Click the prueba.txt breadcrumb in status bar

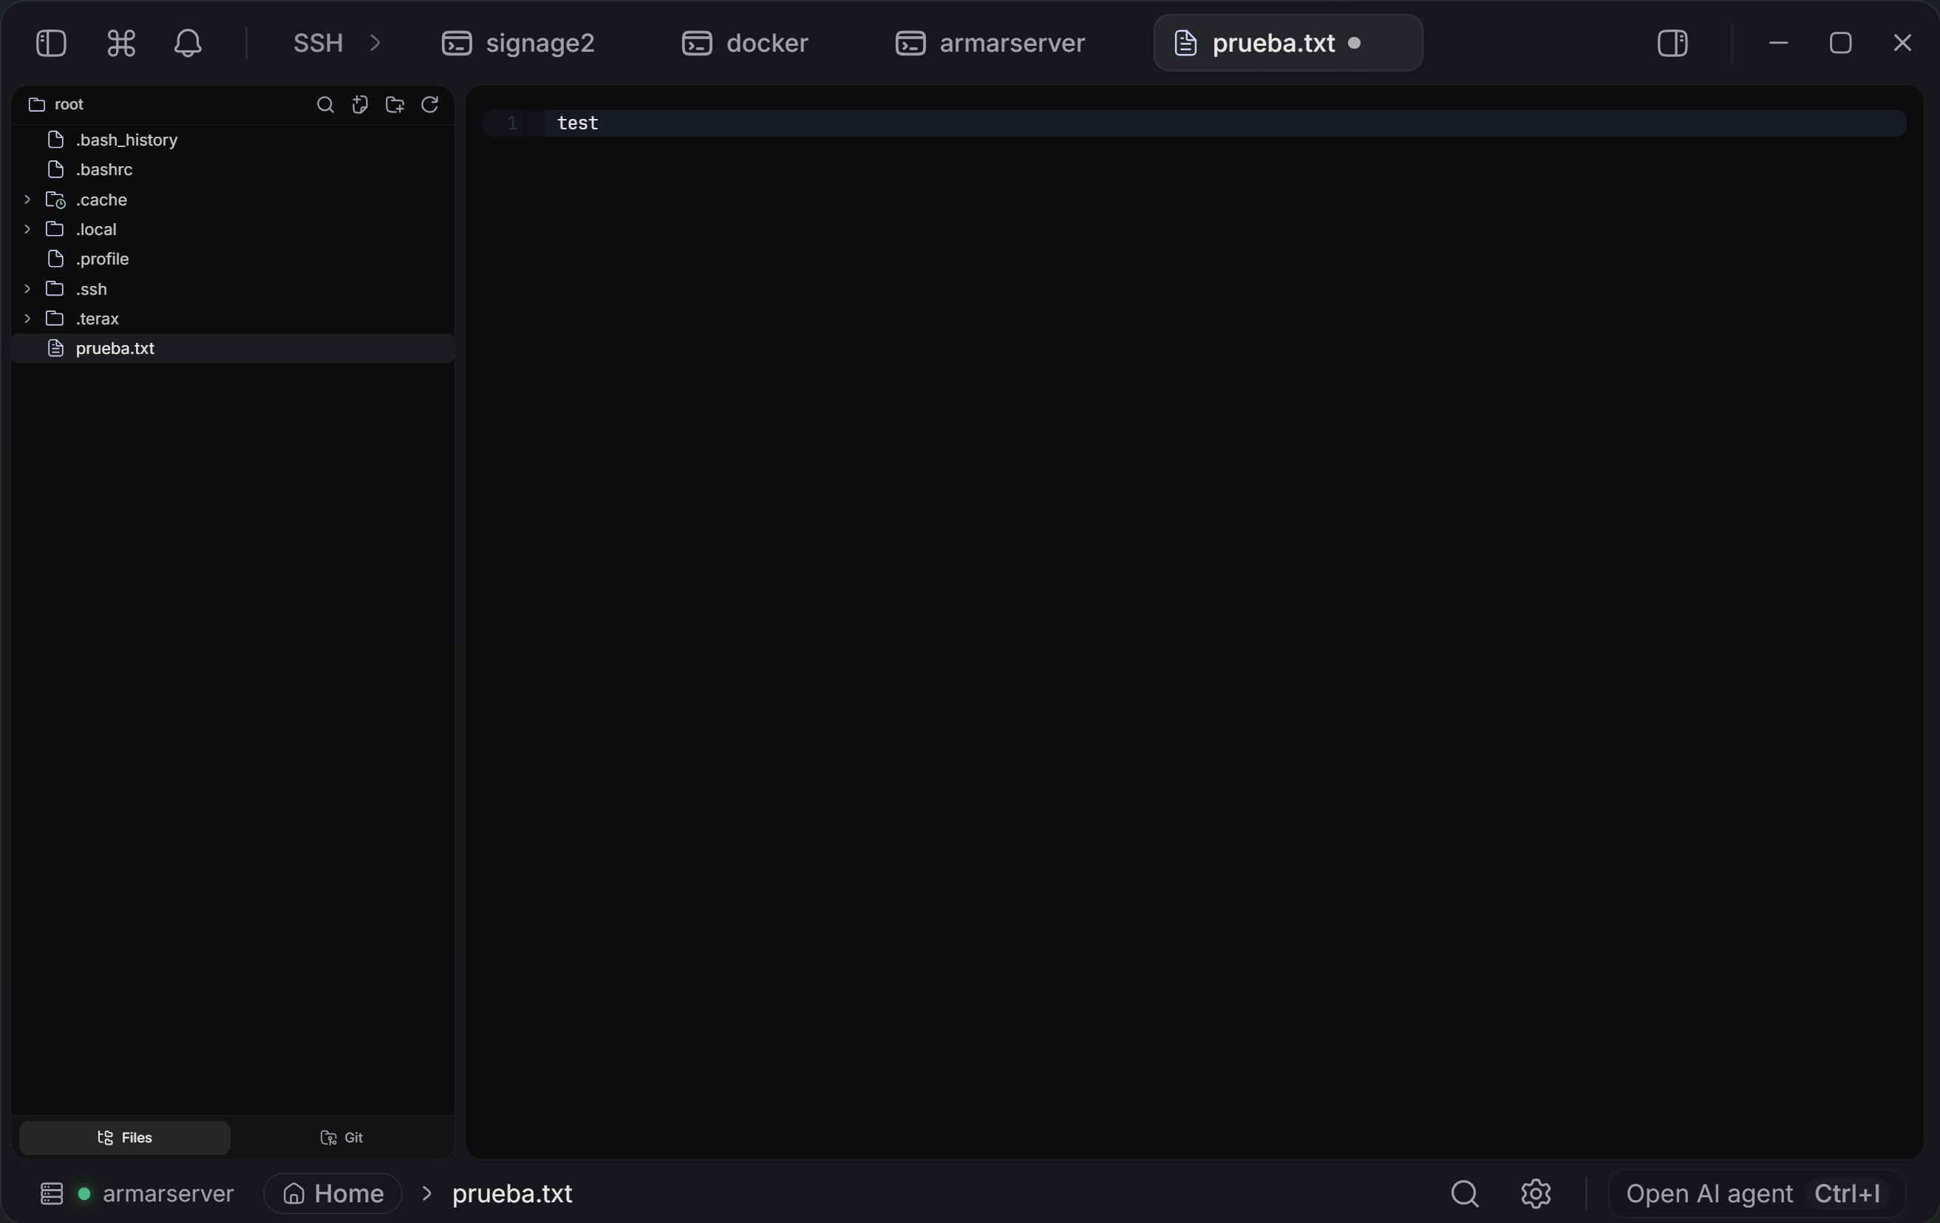[511, 1193]
